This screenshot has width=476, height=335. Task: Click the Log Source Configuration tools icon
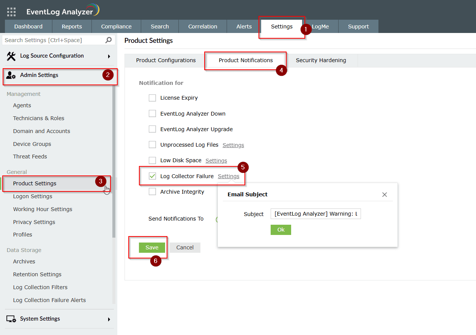[11, 56]
